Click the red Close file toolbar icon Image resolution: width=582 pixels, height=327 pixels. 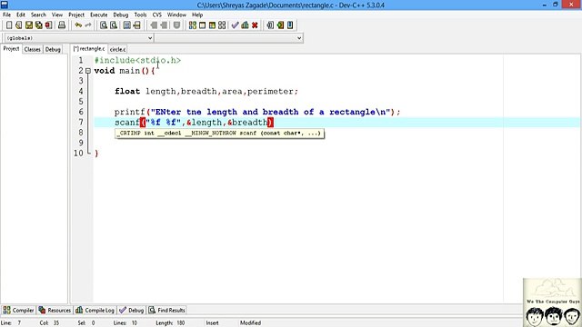pyautogui.click(x=48, y=25)
